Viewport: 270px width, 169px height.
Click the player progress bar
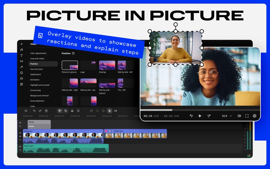(x=200, y=110)
